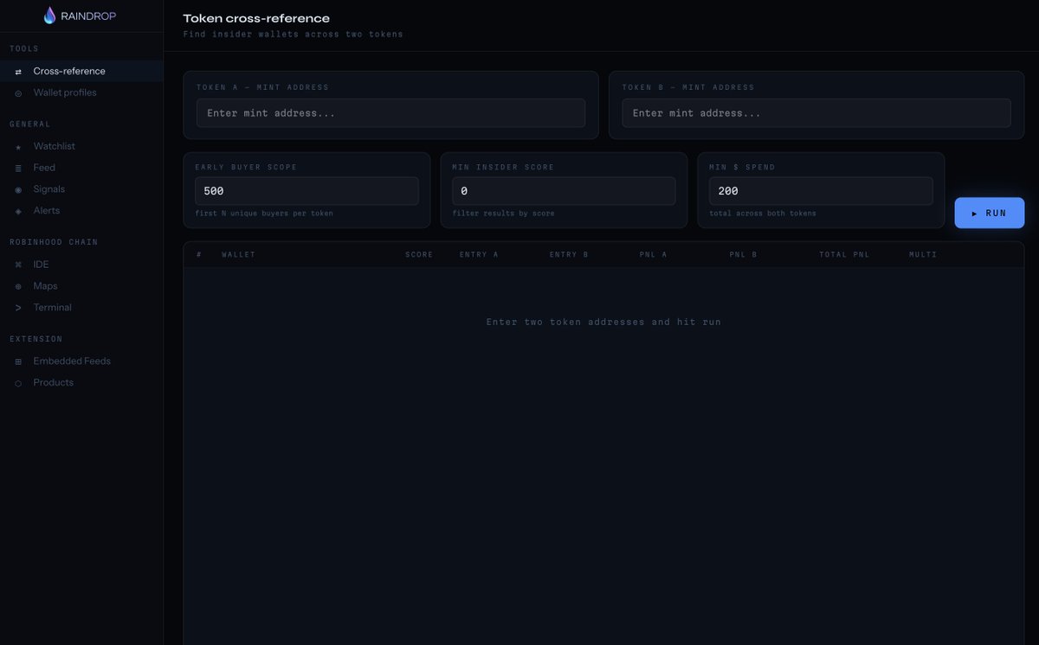1039x645 pixels.
Task: Click the 'Token cross-reference' page title
Action: point(256,18)
